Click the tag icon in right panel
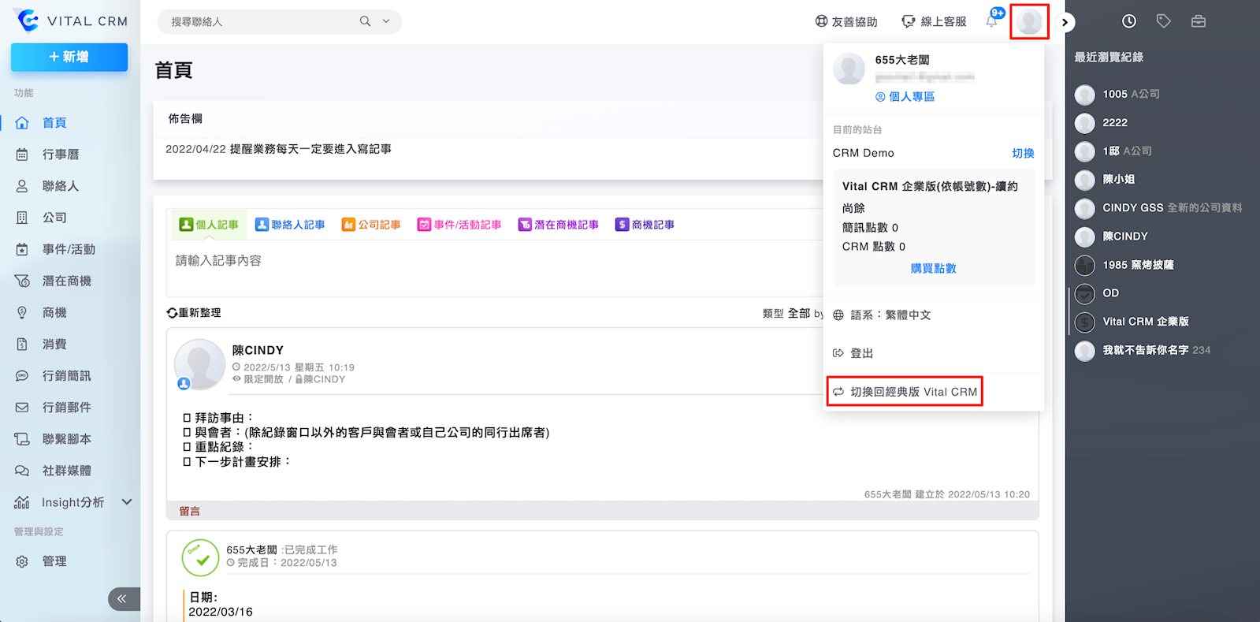The width and height of the screenshot is (1260, 622). pyautogui.click(x=1164, y=21)
